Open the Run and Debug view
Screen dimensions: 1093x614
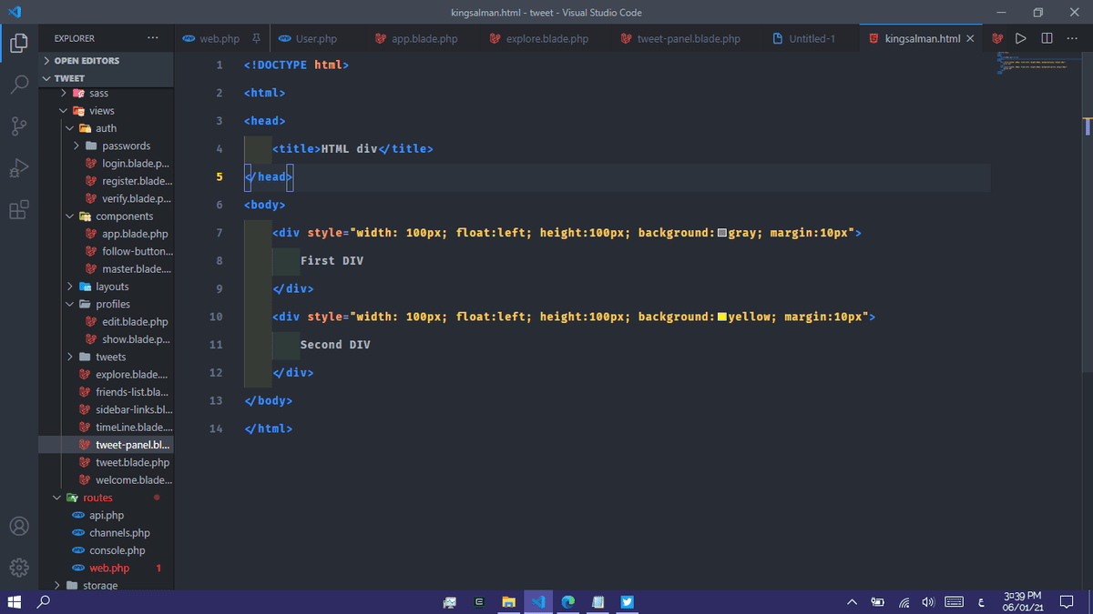click(19, 168)
